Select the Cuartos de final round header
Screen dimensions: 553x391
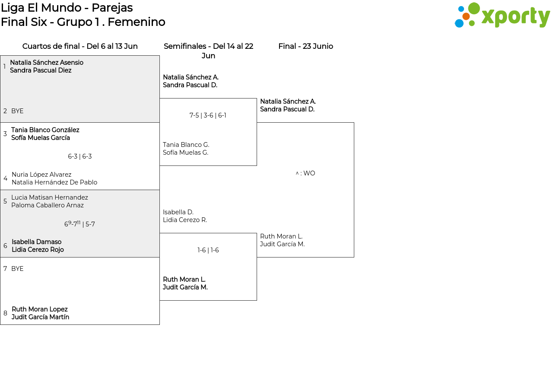click(80, 46)
